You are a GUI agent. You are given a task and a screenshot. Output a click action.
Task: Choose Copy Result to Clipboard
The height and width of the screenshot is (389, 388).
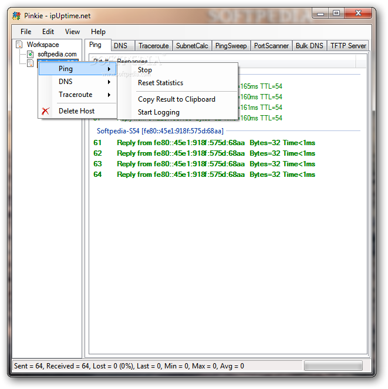point(177,99)
